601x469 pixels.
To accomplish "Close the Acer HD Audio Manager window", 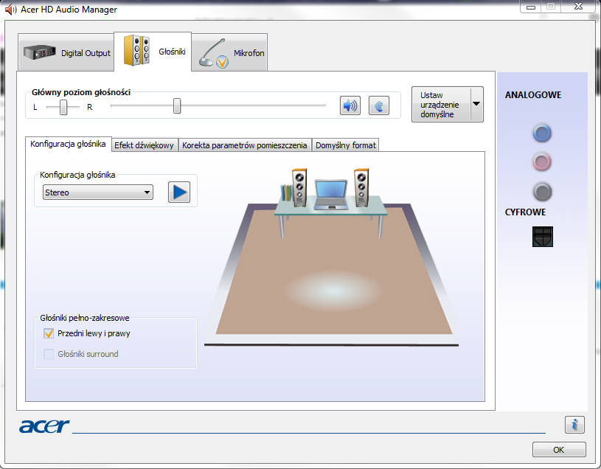I will coord(578,7).
